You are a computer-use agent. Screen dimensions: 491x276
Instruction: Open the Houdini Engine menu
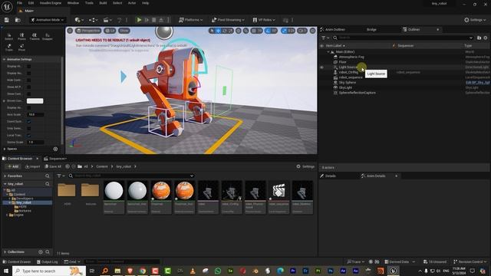tap(51, 3)
